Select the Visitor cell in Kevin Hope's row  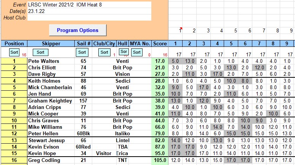point(105,153)
